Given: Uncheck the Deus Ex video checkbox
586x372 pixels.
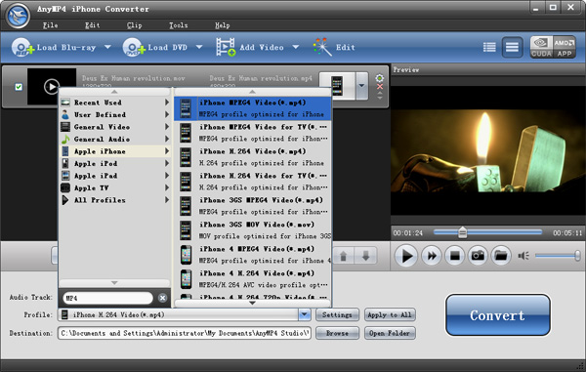Looking at the screenshot, I should coord(19,87).
